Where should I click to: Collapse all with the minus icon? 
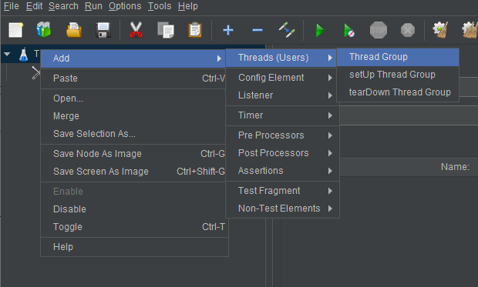[x=258, y=30]
